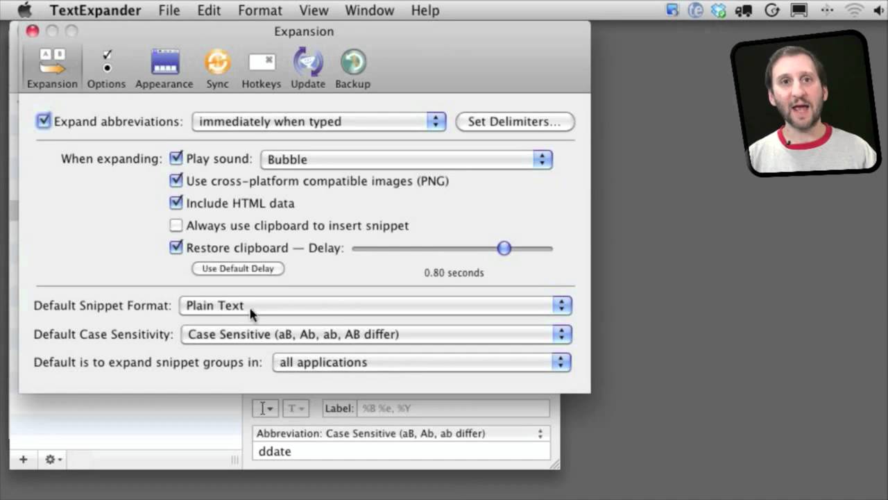Screen dimensions: 888x500
Task: Click the volume icon in menu bar
Action: click(880, 10)
